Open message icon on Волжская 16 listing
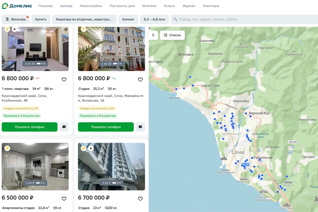This screenshot has width=318, height=212. pos(140,127)
